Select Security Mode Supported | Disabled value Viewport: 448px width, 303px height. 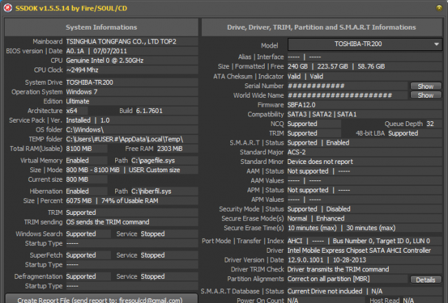(x=319, y=209)
